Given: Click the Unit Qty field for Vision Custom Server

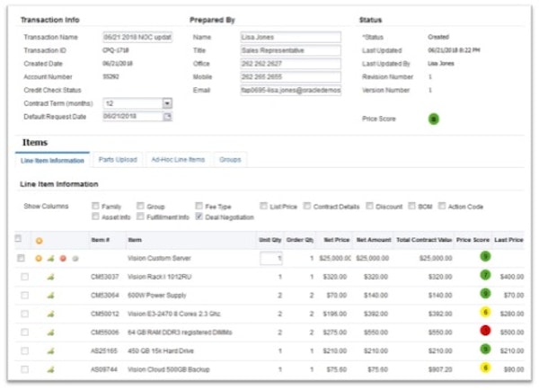Looking at the screenshot, I should (271, 258).
